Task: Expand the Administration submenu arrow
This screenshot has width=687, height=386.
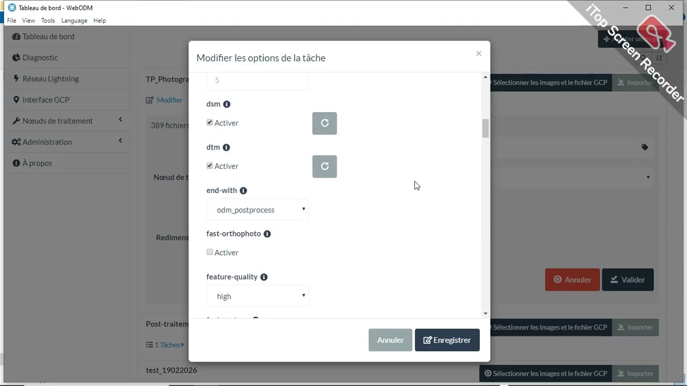Action: tap(120, 140)
